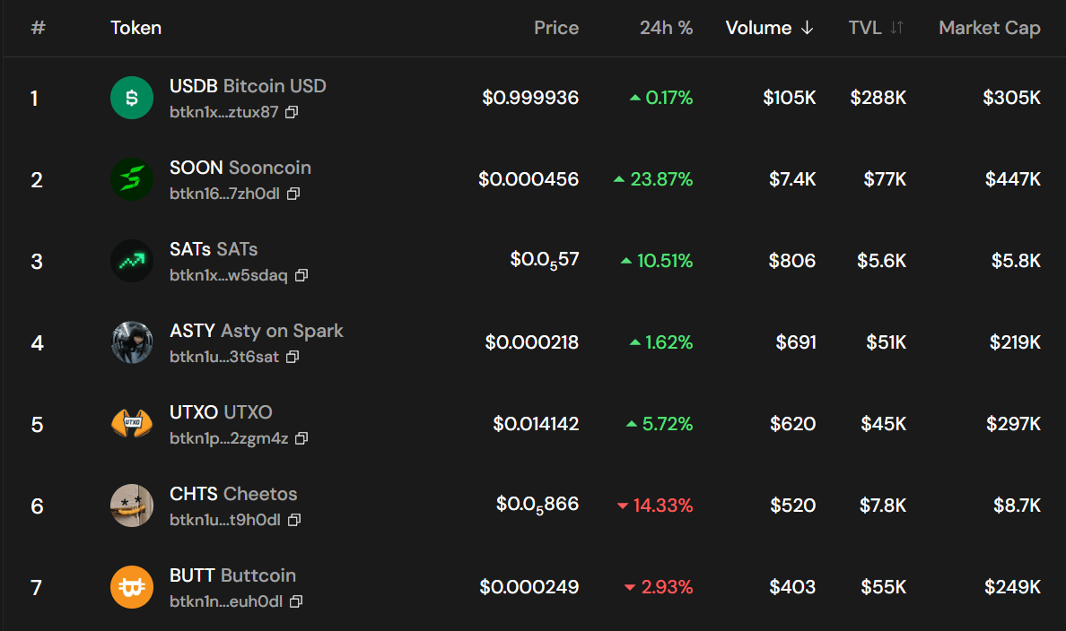Copy the SOON token address
This screenshot has height=631, width=1066.
293,194
